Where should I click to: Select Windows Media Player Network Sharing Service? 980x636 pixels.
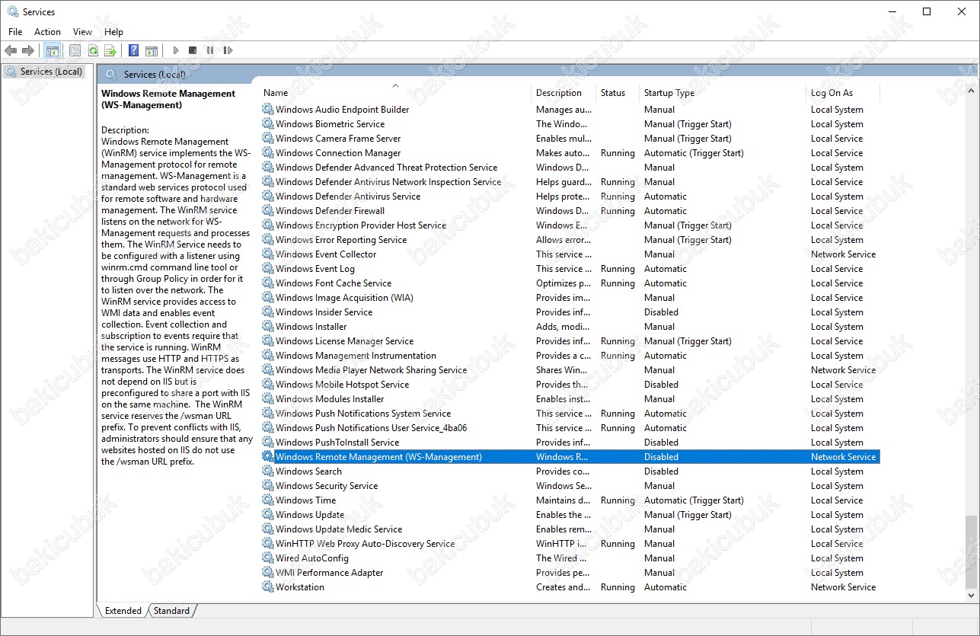click(570, 370)
